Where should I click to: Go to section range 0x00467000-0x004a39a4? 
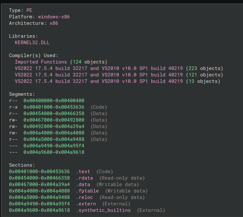[39, 184]
